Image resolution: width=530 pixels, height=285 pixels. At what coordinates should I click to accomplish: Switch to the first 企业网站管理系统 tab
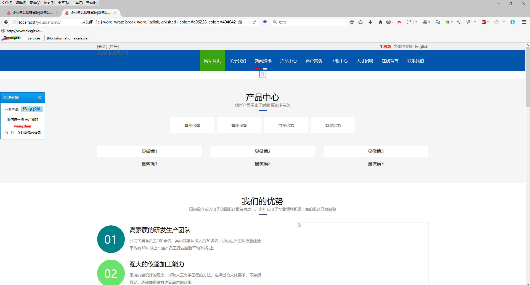tap(33, 13)
